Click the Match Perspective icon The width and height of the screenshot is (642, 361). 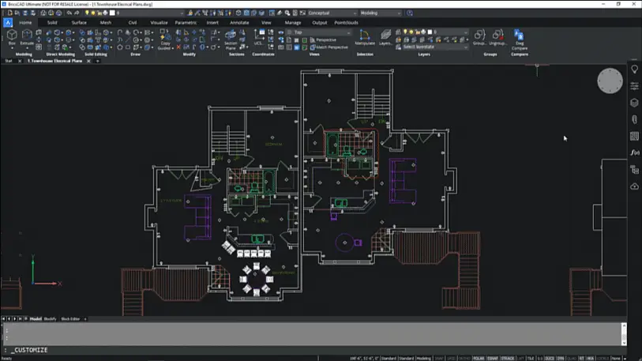coord(313,47)
